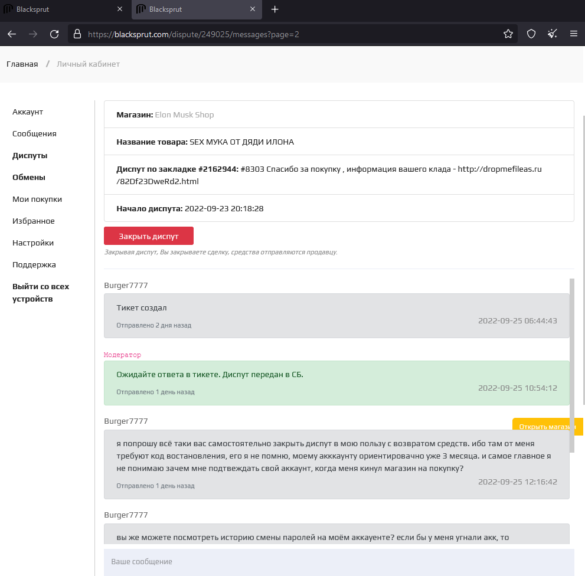
Task: Open the browser hamburger menu
Action: 574,34
